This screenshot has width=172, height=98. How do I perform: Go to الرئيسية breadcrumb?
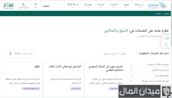[166, 14]
